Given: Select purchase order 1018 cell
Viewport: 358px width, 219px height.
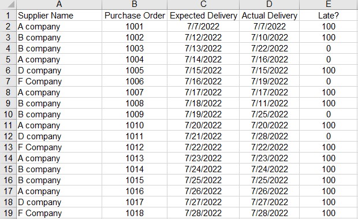Looking at the screenshot, I should [135, 213].
